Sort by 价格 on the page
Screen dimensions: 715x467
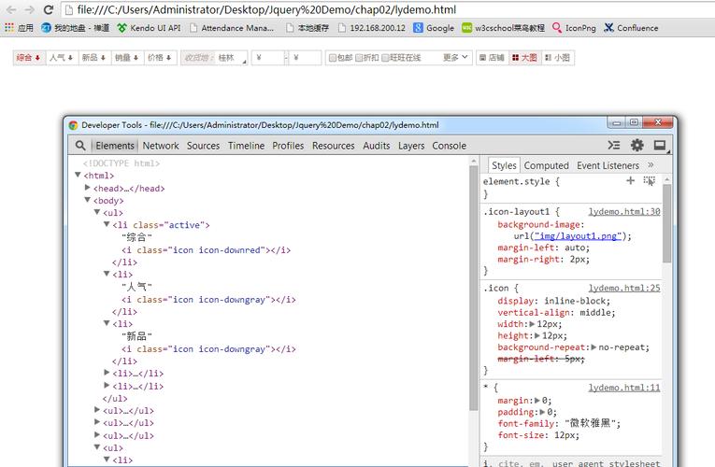click(x=160, y=57)
